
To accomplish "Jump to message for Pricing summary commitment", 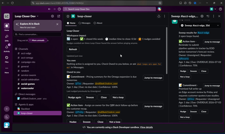I will [x=153, y=78].
